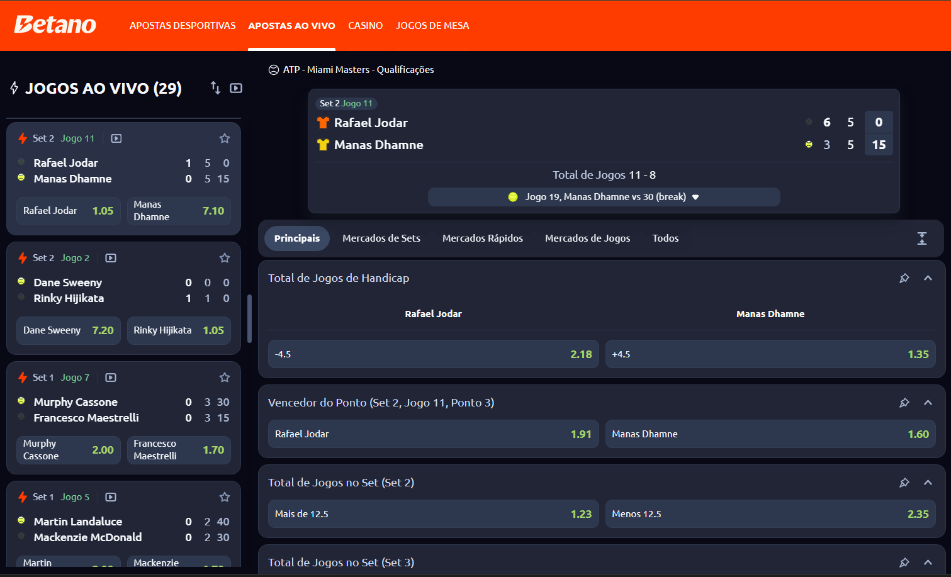Screen dimensions: 951x577
Task: Open the Casino menu item
Action: (x=365, y=26)
